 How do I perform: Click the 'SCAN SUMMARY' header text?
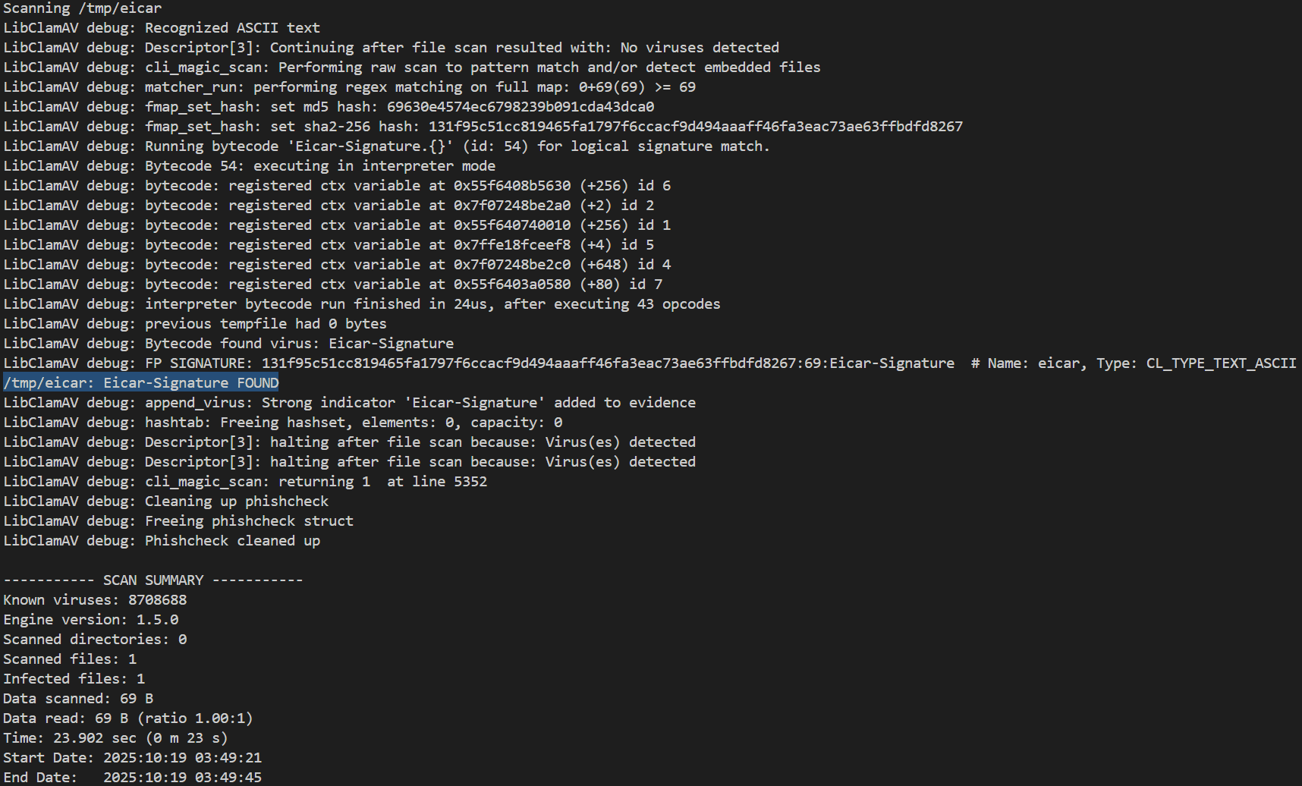(x=153, y=580)
